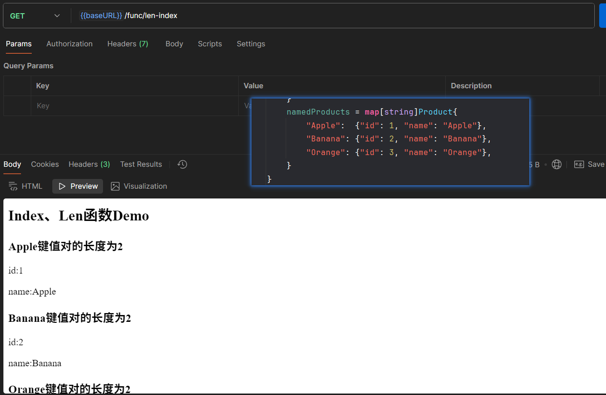This screenshot has height=395, width=606.
Task: Open the request Settings tab
Action: click(x=251, y=44)
